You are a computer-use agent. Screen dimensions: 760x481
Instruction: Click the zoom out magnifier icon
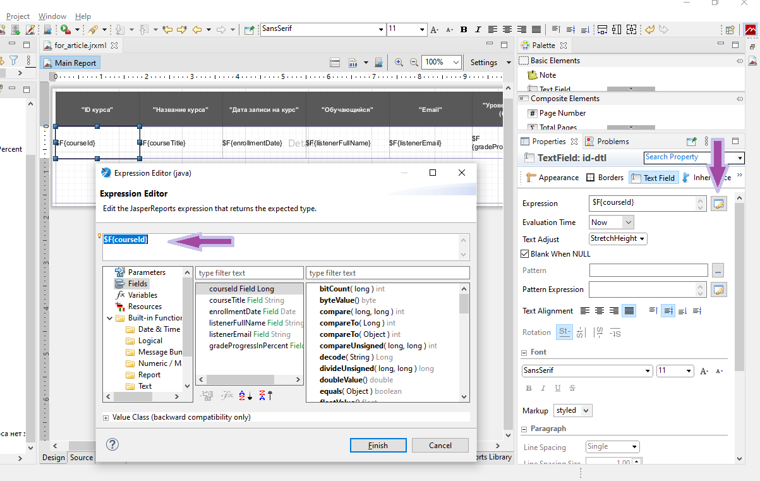click(414, 63)
